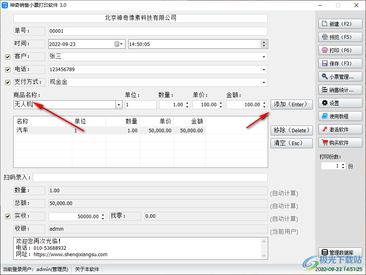Click the app logo icon in title bar
Image resolution: width=366 pixels, height=275 pixels.
click(5, 5)
